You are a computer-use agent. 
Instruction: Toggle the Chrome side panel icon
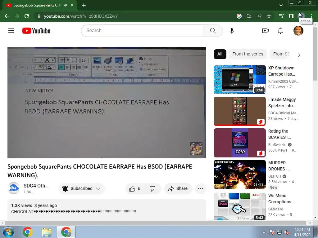(x=291, y=16)
